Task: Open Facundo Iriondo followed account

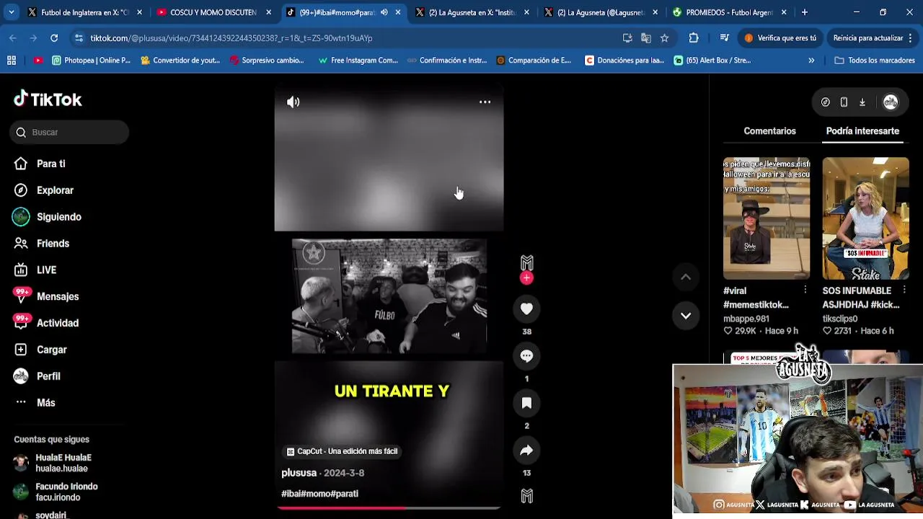Action: pos(66,492)
